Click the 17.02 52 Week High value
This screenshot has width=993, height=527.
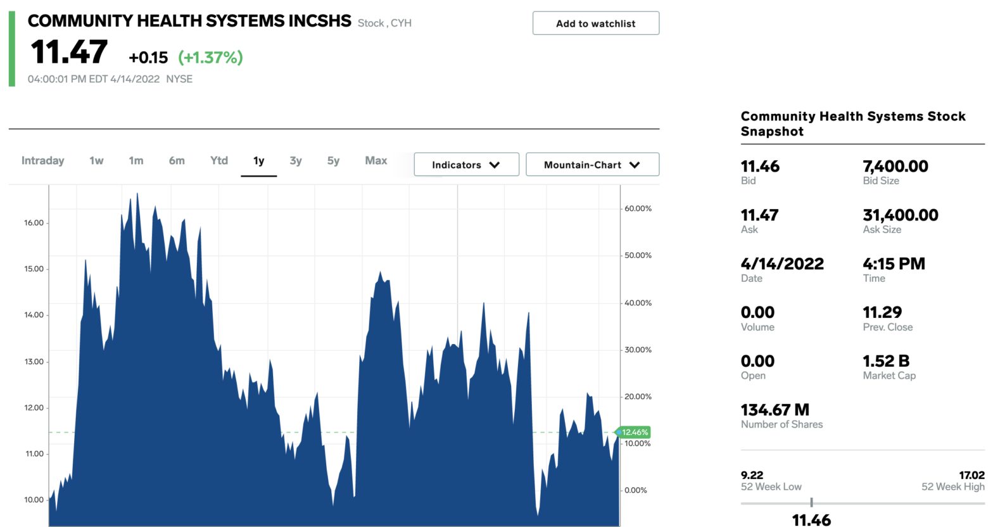point(972,475)
